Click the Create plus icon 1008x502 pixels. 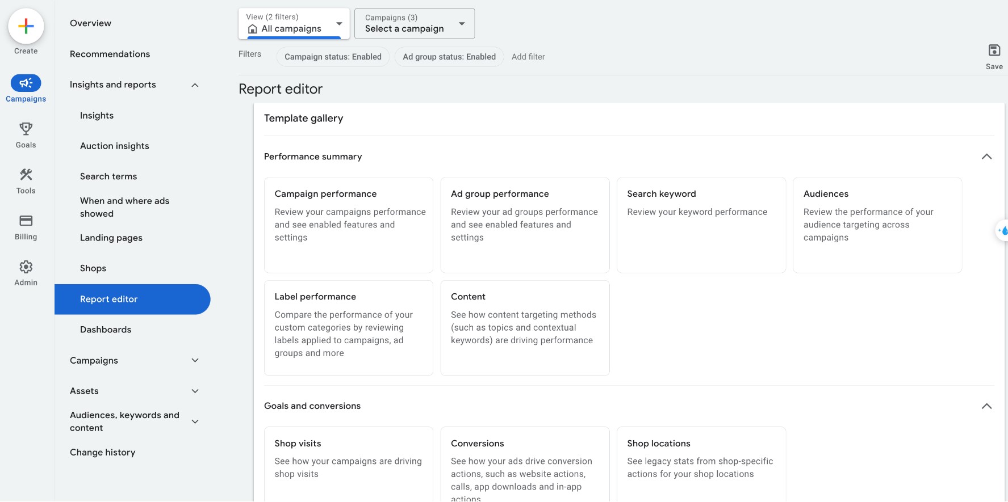[x=26, y=26]
